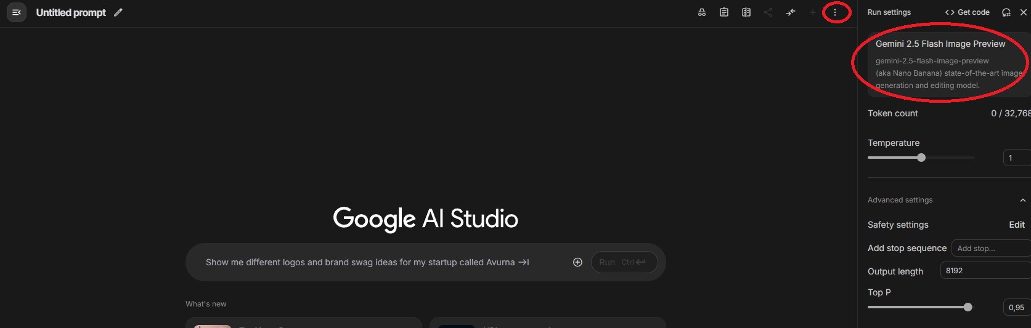Edit the Untitled prompt title pencil icon
This screenshot has height=328, width=1031.
click(x=118, y=12)
